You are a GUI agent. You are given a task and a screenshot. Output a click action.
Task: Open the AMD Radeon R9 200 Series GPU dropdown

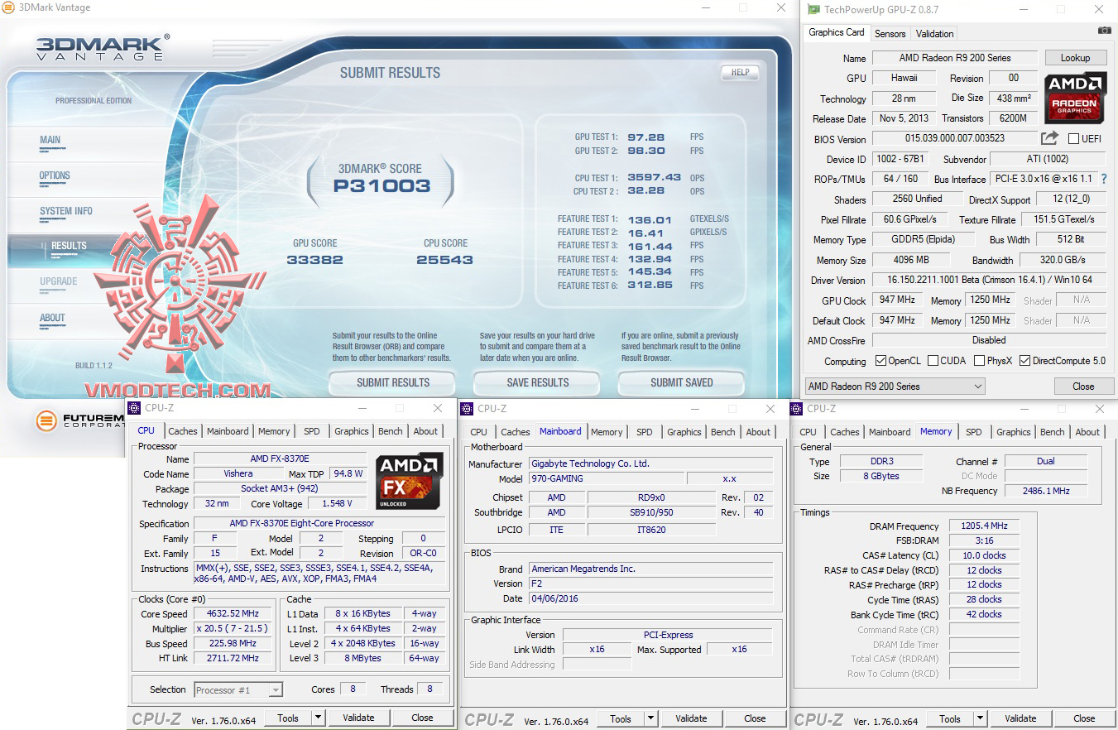(895, 387)
